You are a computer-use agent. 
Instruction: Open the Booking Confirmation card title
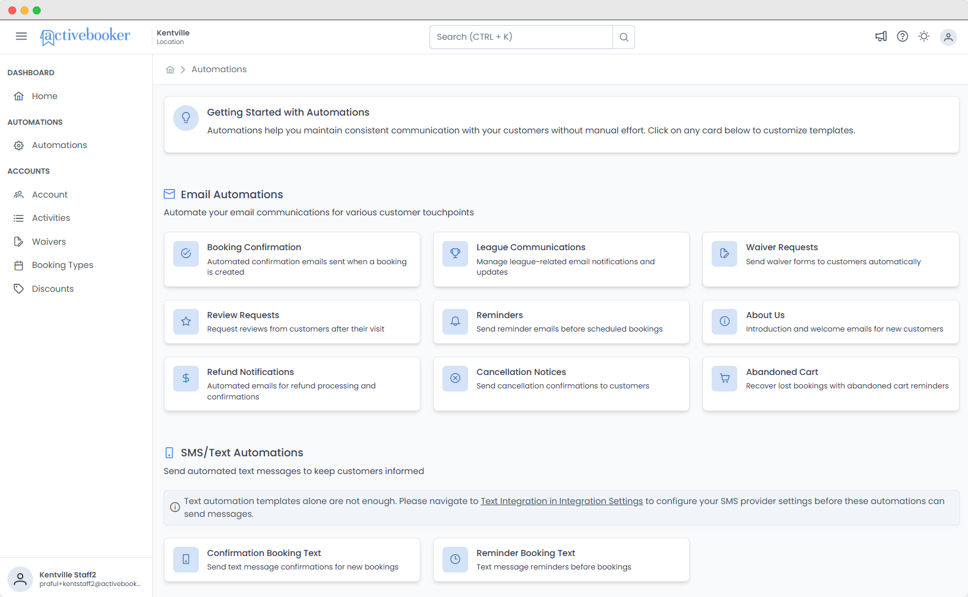point(254,247)
